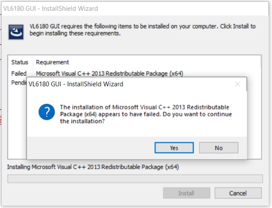Close the failure prompt with the X
This screenshot has height=208, width=272.
[x=237, y=84]
